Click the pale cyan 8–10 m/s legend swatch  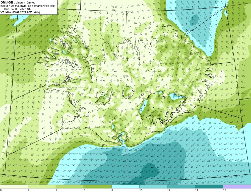125,187
